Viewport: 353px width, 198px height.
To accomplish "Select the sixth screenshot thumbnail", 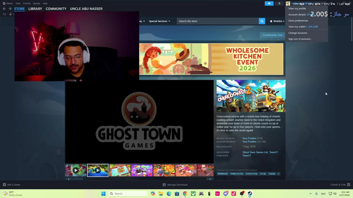I will click(x=186, y=170).
